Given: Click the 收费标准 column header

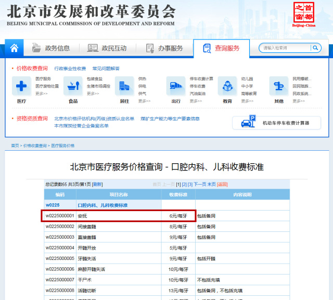Looking at the screenshot, I should (178, 194).
